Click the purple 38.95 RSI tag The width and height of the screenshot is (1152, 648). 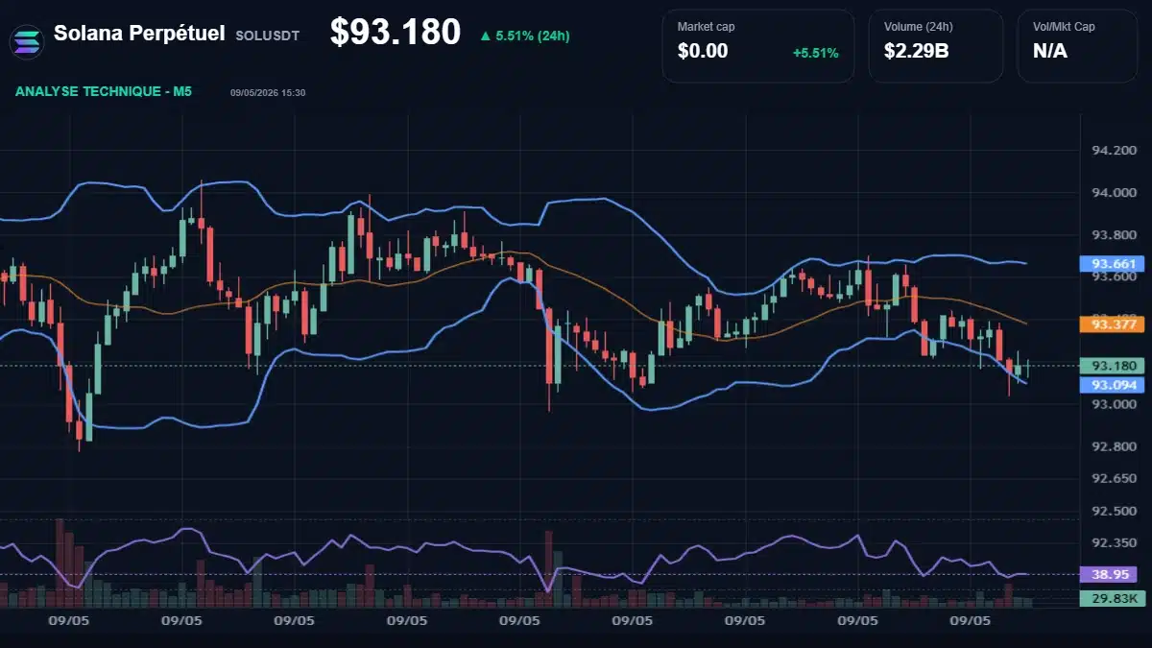pos(1108,575)
